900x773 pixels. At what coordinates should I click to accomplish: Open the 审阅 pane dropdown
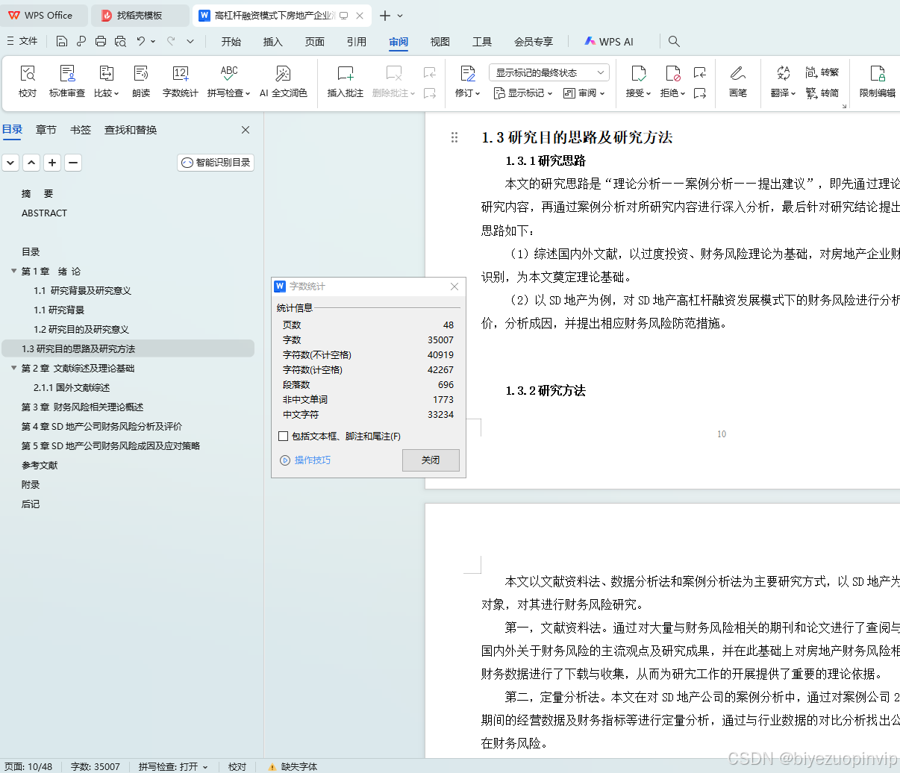pyautogui.click(x=584, y=93)
